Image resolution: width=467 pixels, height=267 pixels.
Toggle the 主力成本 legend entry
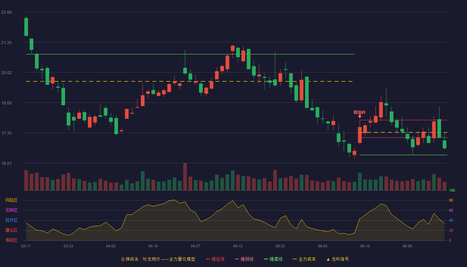pyautogui.click(x=304, y=259)
